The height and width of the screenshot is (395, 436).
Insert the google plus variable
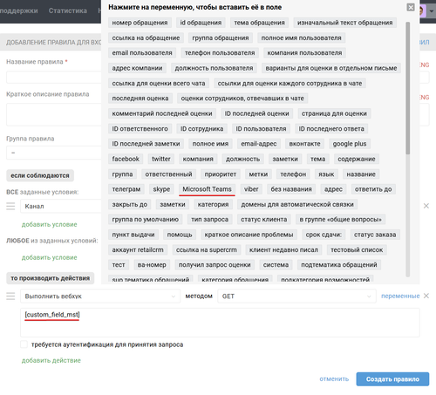click(350, 144)
